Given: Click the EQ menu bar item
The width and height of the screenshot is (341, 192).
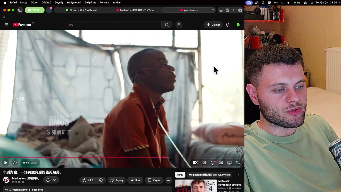Looking at the screenshot, I should (297, 2).
